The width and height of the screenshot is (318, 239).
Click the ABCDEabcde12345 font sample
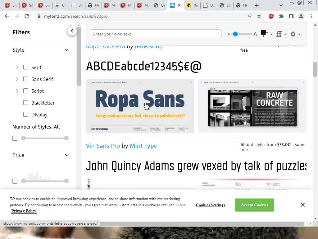tap(144, 66)
